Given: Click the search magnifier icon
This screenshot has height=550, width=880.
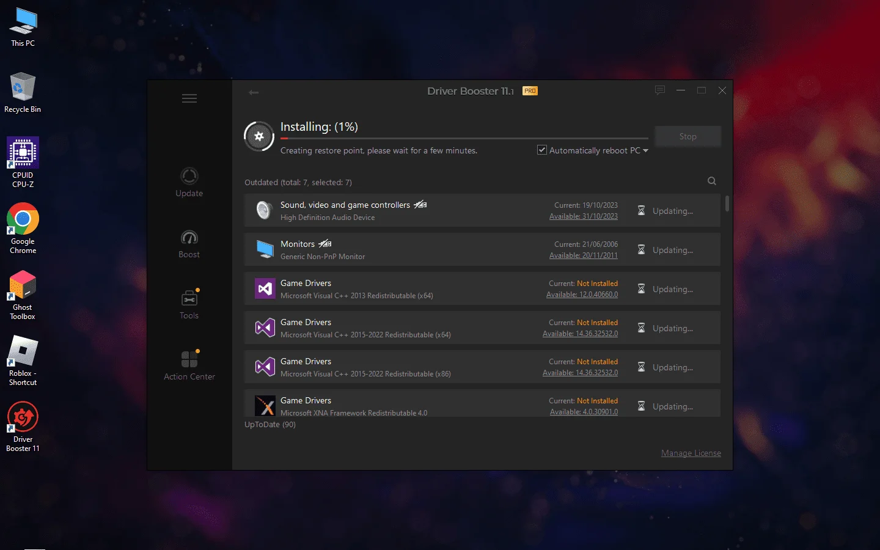Looking at the screenshot, I should coord(712,181).
